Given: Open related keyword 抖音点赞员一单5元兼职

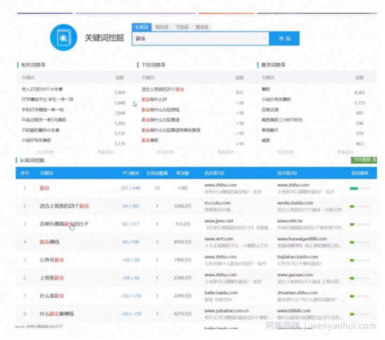Looking at the screenshot, I should pos(44,120).
